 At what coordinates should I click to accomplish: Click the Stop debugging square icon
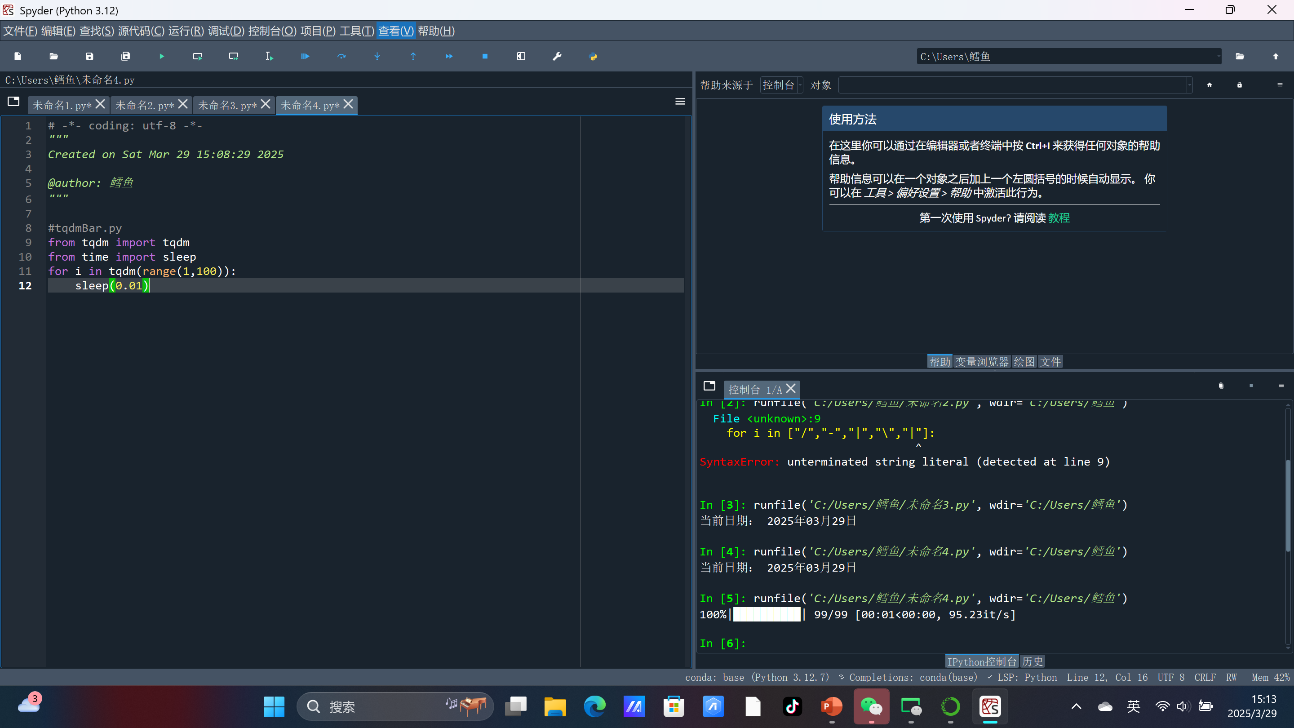tap(485, 56)
